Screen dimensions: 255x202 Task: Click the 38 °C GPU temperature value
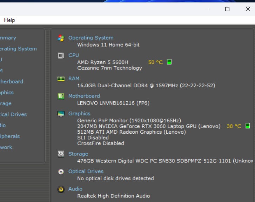[234, 126]
